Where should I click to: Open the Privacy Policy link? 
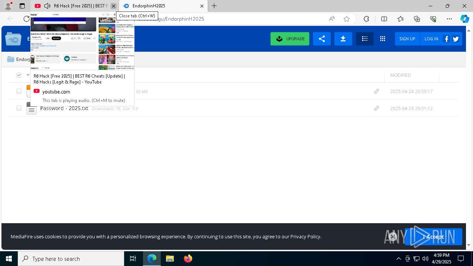305,236
